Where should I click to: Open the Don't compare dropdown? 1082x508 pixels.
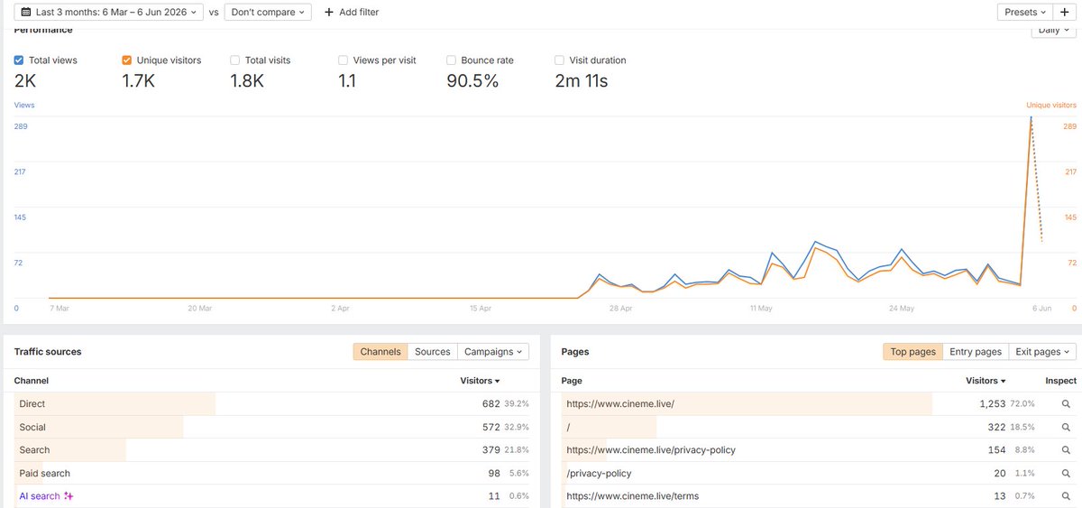pyautogui.click(x=268, y=12)
